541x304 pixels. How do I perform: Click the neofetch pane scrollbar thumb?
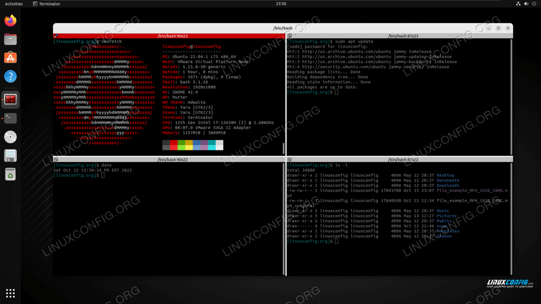[284, 148]
